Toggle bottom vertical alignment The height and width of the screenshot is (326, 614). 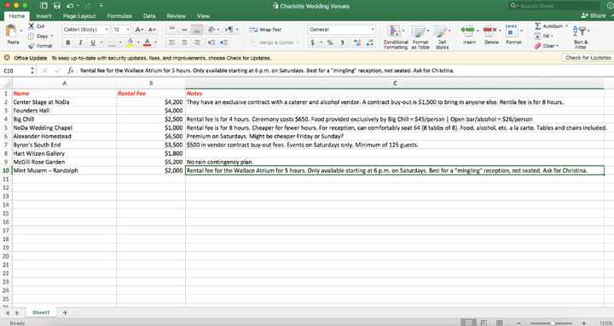(x=197, y=30)
